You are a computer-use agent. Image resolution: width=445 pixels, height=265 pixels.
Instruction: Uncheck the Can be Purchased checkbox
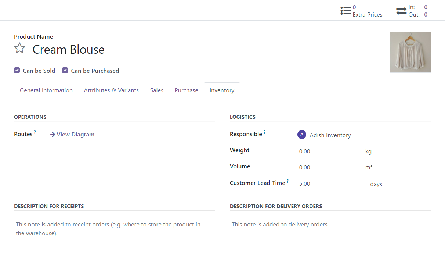pos(65,70)
